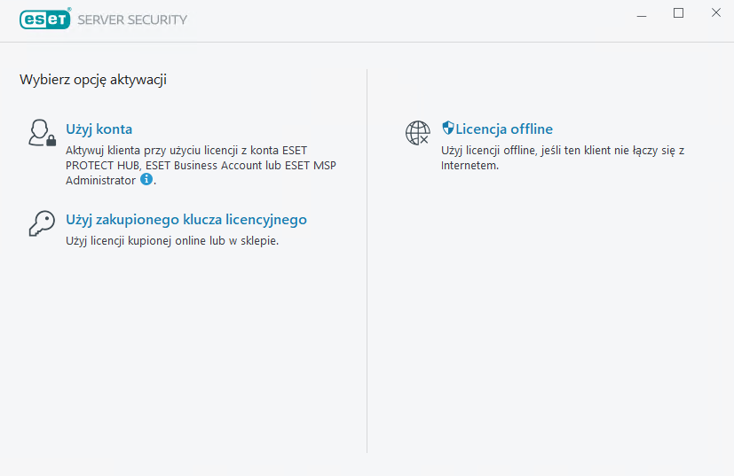Image resolution: width=734 pixels, height=476 pixels.
Task: Click the description starting with Aktywuj klienta
Action: [201, 165]
